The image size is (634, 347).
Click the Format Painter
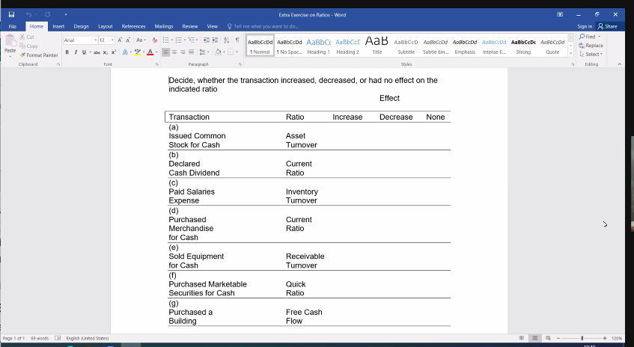pos(39,55)
